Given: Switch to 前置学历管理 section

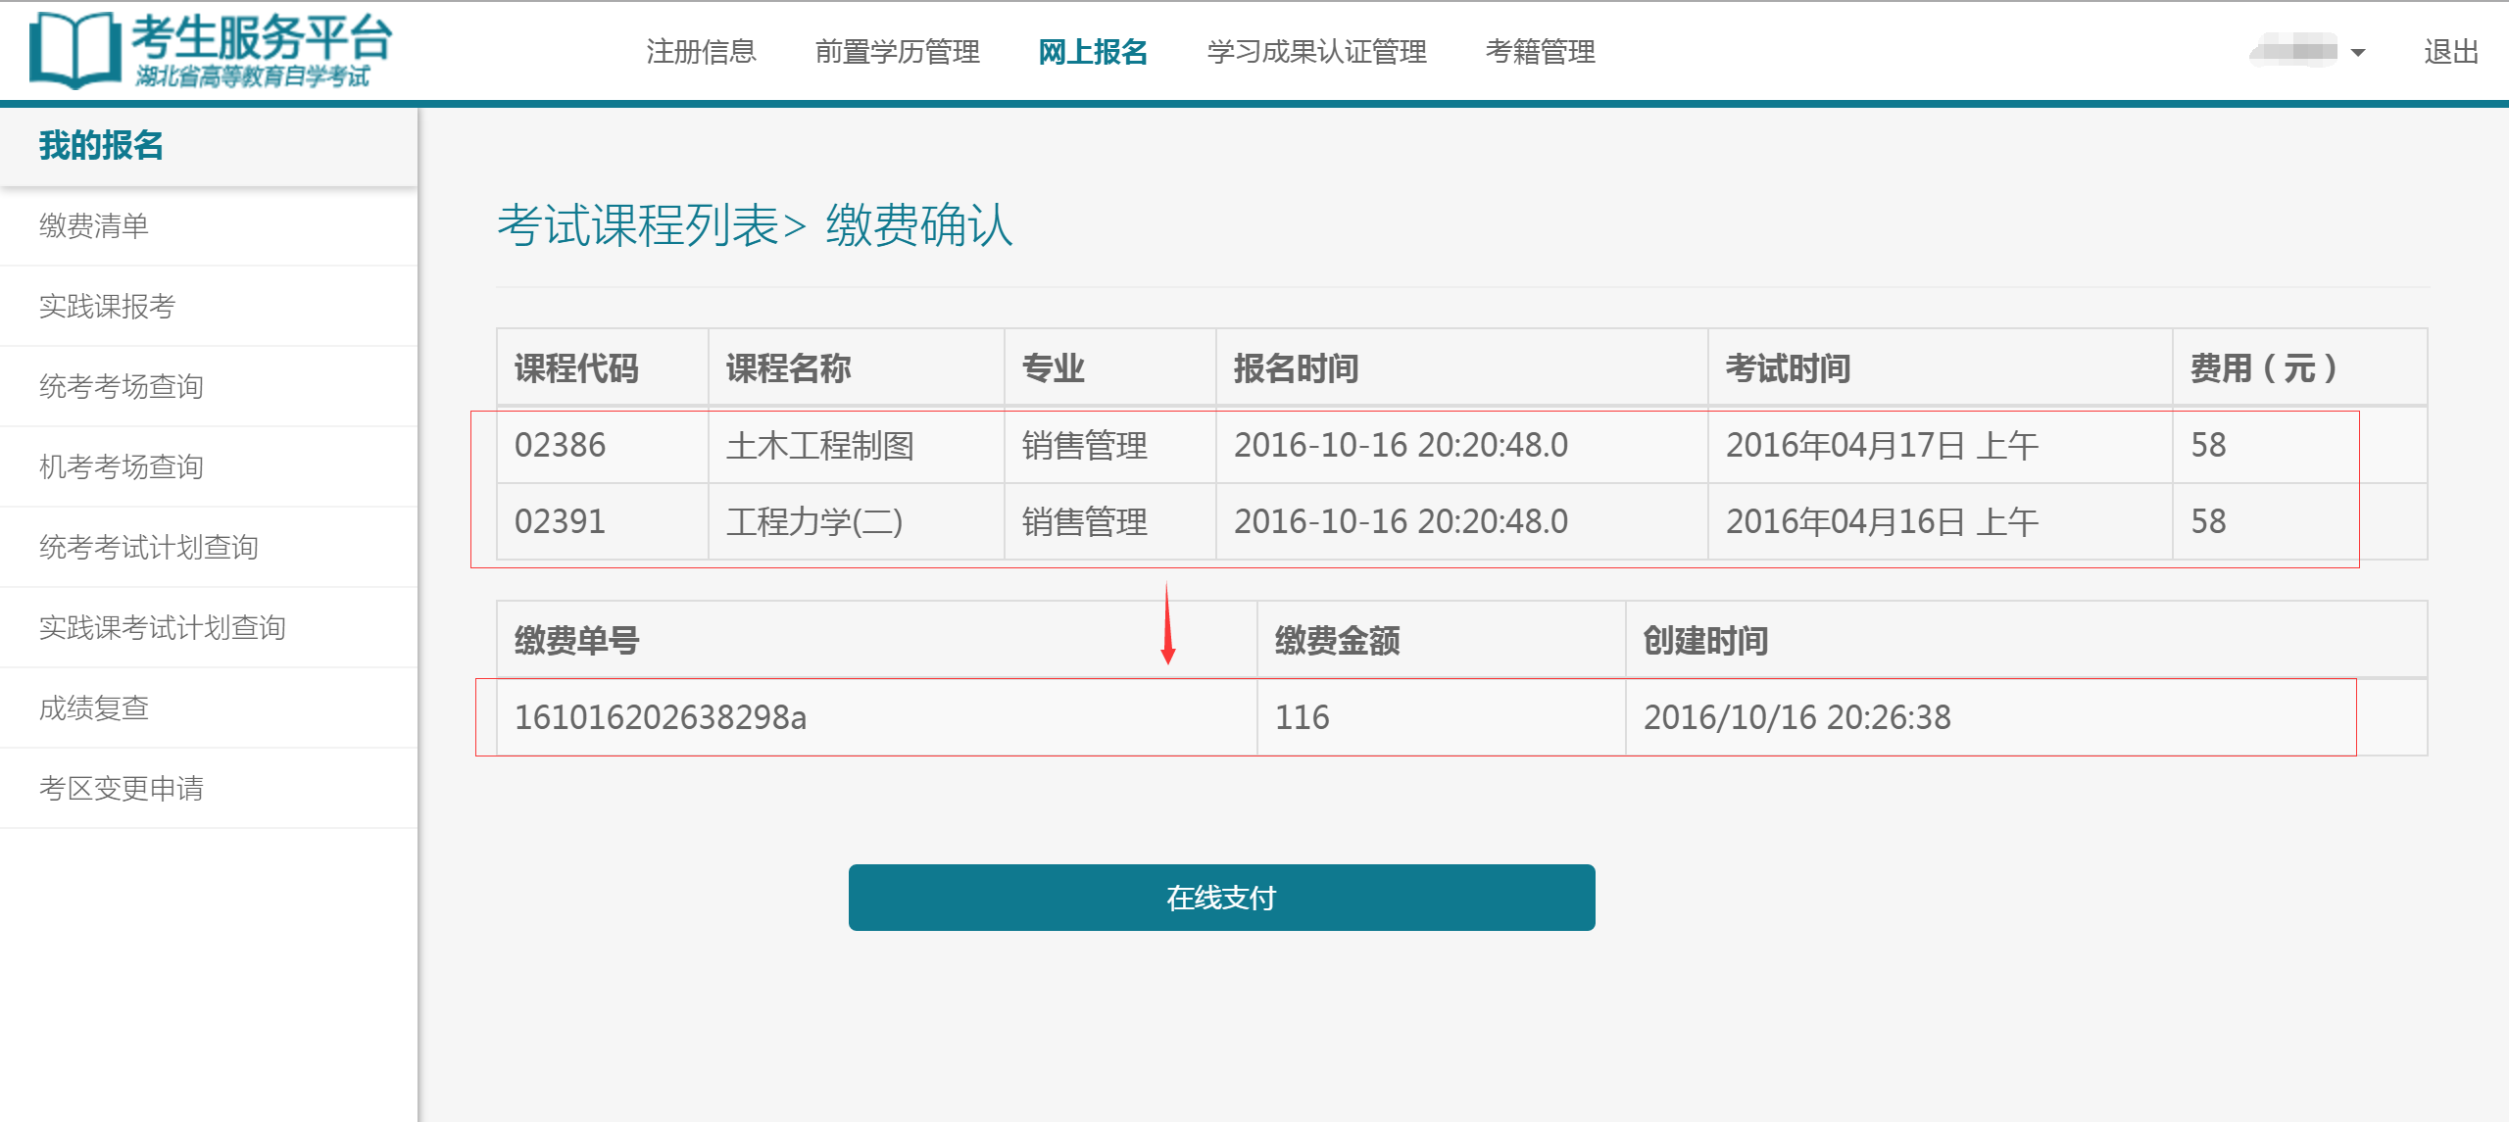Looking at the screenshot, I should [898, 51].
